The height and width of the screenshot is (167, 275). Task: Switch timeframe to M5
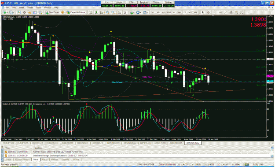point(158,12)
